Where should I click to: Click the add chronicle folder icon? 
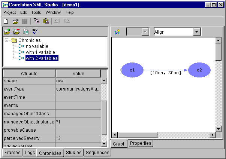click(7, 32)
